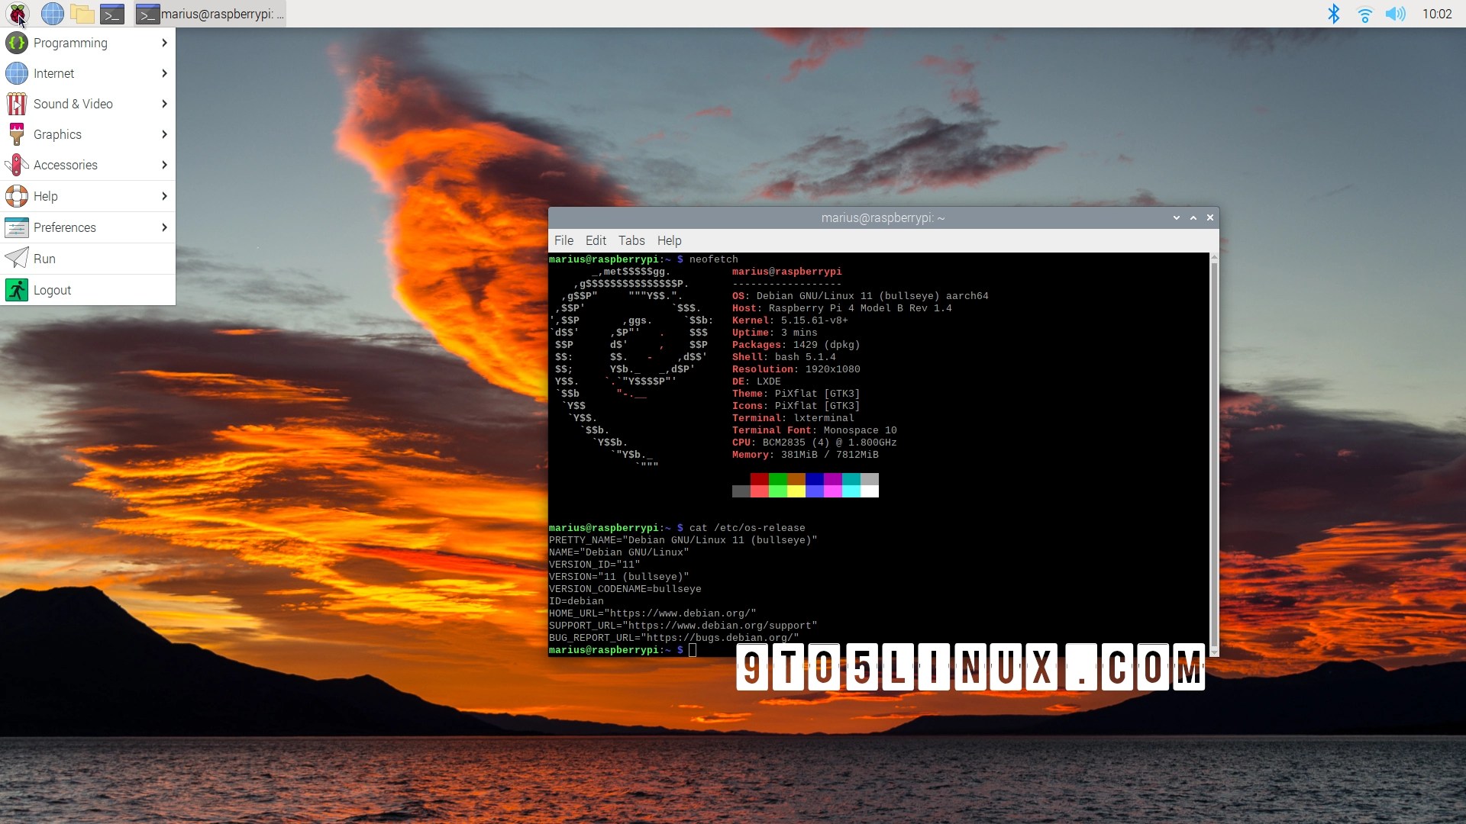The image size is (1466, 824).
Task: Open the Edit menu of the terminal
Action: tap(596, 240)
